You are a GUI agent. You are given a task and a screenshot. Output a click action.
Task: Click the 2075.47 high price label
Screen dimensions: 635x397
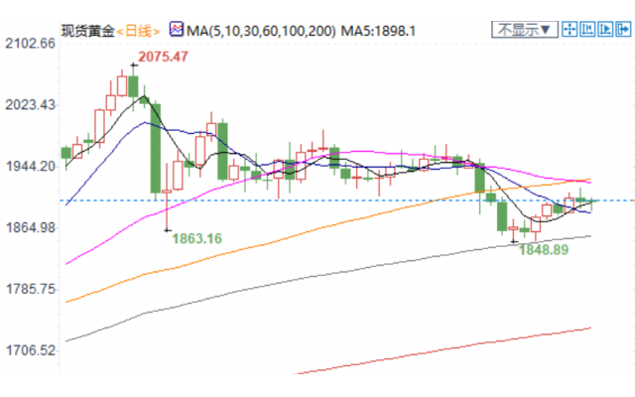point(163,57)
